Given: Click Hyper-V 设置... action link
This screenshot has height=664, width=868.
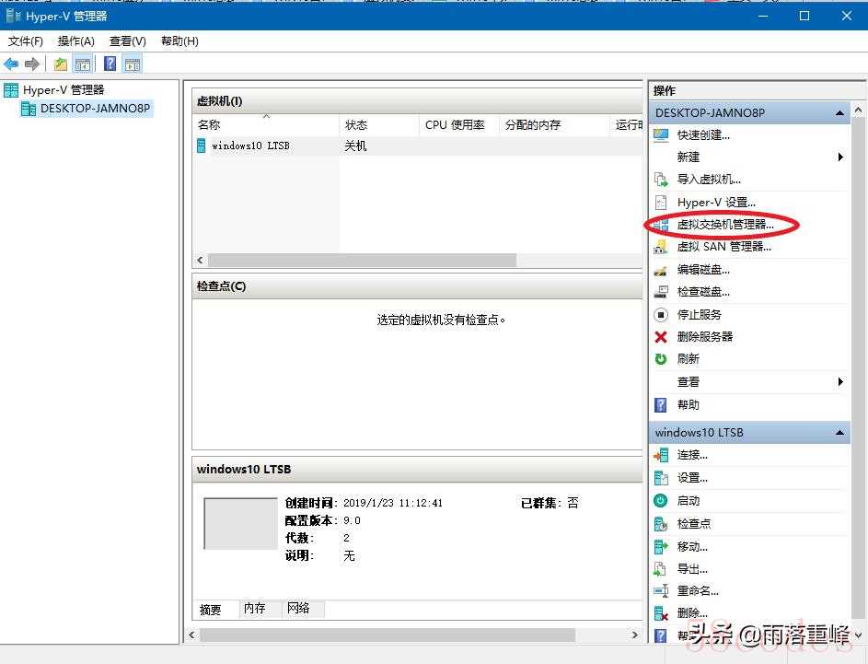Looking at the screenshot, I should pos(716,202).
